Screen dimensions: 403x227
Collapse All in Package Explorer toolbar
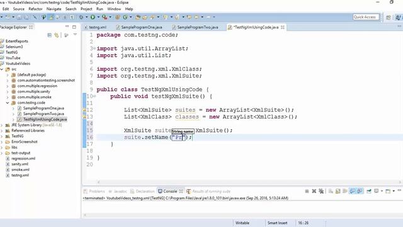click(x=50, y=35)
